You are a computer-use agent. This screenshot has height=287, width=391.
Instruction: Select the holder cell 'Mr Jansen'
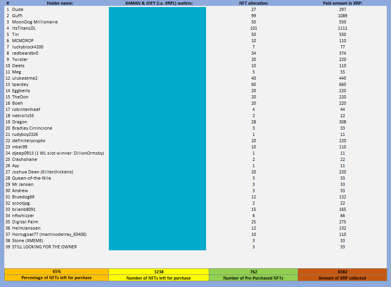pyautogui.click(x=23, y=184)
